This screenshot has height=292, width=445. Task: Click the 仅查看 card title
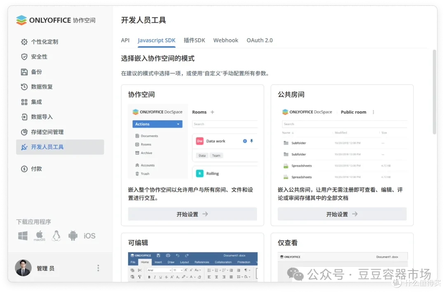[288, 243]
